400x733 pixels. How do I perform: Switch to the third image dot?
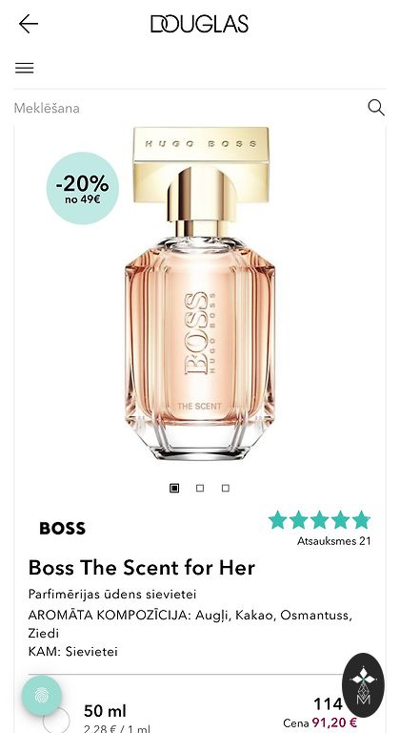[226, 488]
